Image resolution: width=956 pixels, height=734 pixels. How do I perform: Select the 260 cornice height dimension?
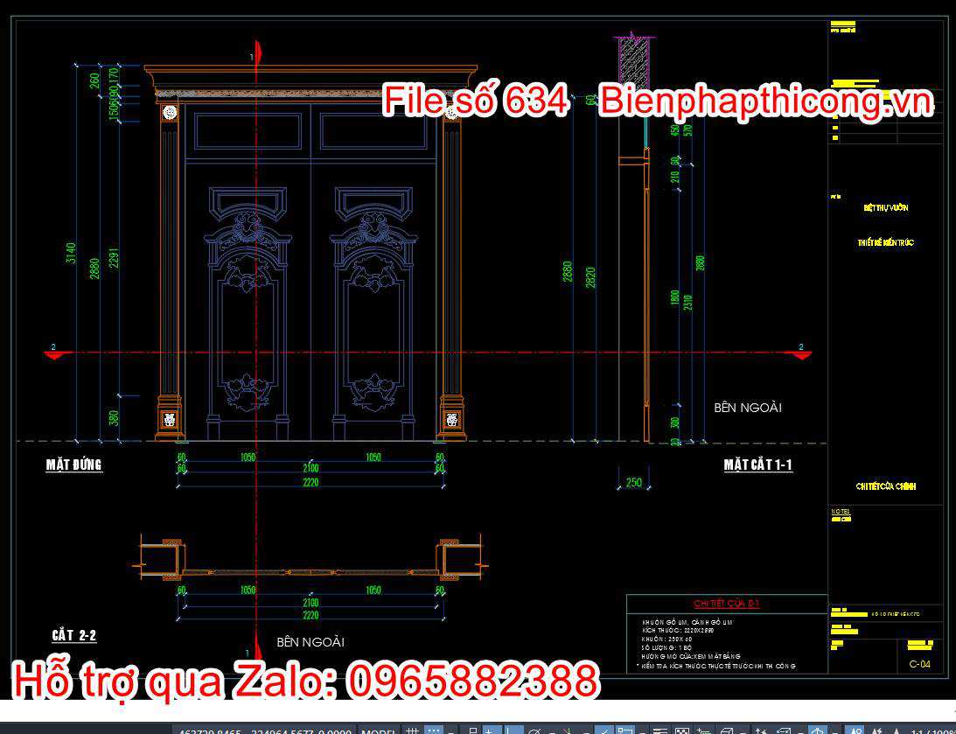(x=94, y=80)
